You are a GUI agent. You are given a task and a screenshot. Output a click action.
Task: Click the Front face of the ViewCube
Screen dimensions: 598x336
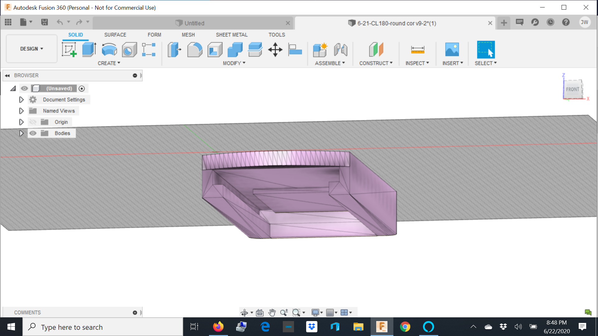click(573, 89)
